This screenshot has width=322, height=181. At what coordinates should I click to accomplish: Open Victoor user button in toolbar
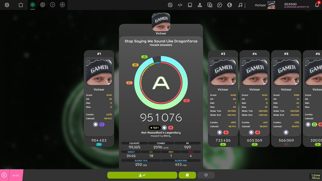click(x=265, y=5)
